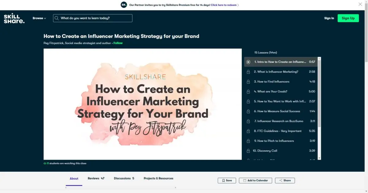This screenshot has width=368, height=193.
Task: Click the SK partner badge icon
Action: click(x=124, y=5)
